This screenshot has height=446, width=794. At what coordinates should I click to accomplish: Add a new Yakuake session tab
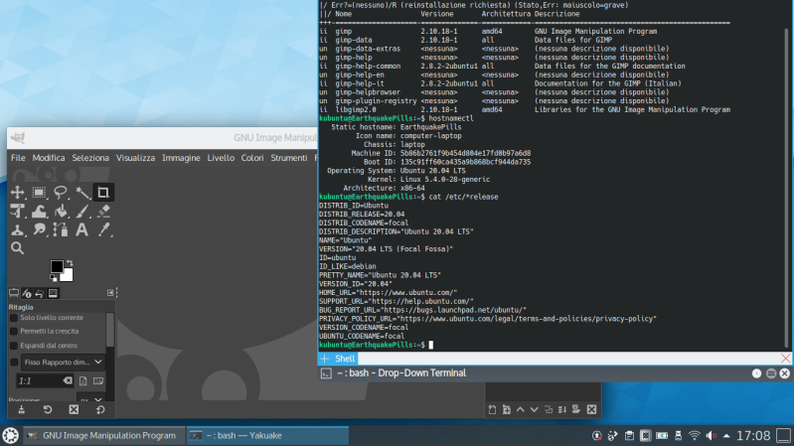point(325,359)
